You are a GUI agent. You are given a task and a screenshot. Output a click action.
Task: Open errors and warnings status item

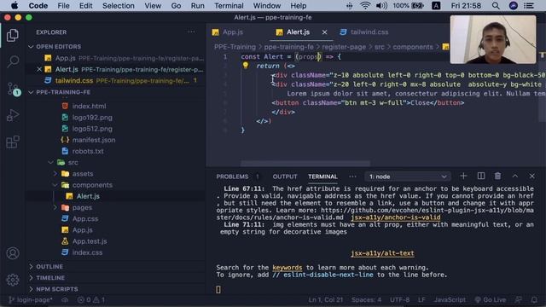coord(91,299)
